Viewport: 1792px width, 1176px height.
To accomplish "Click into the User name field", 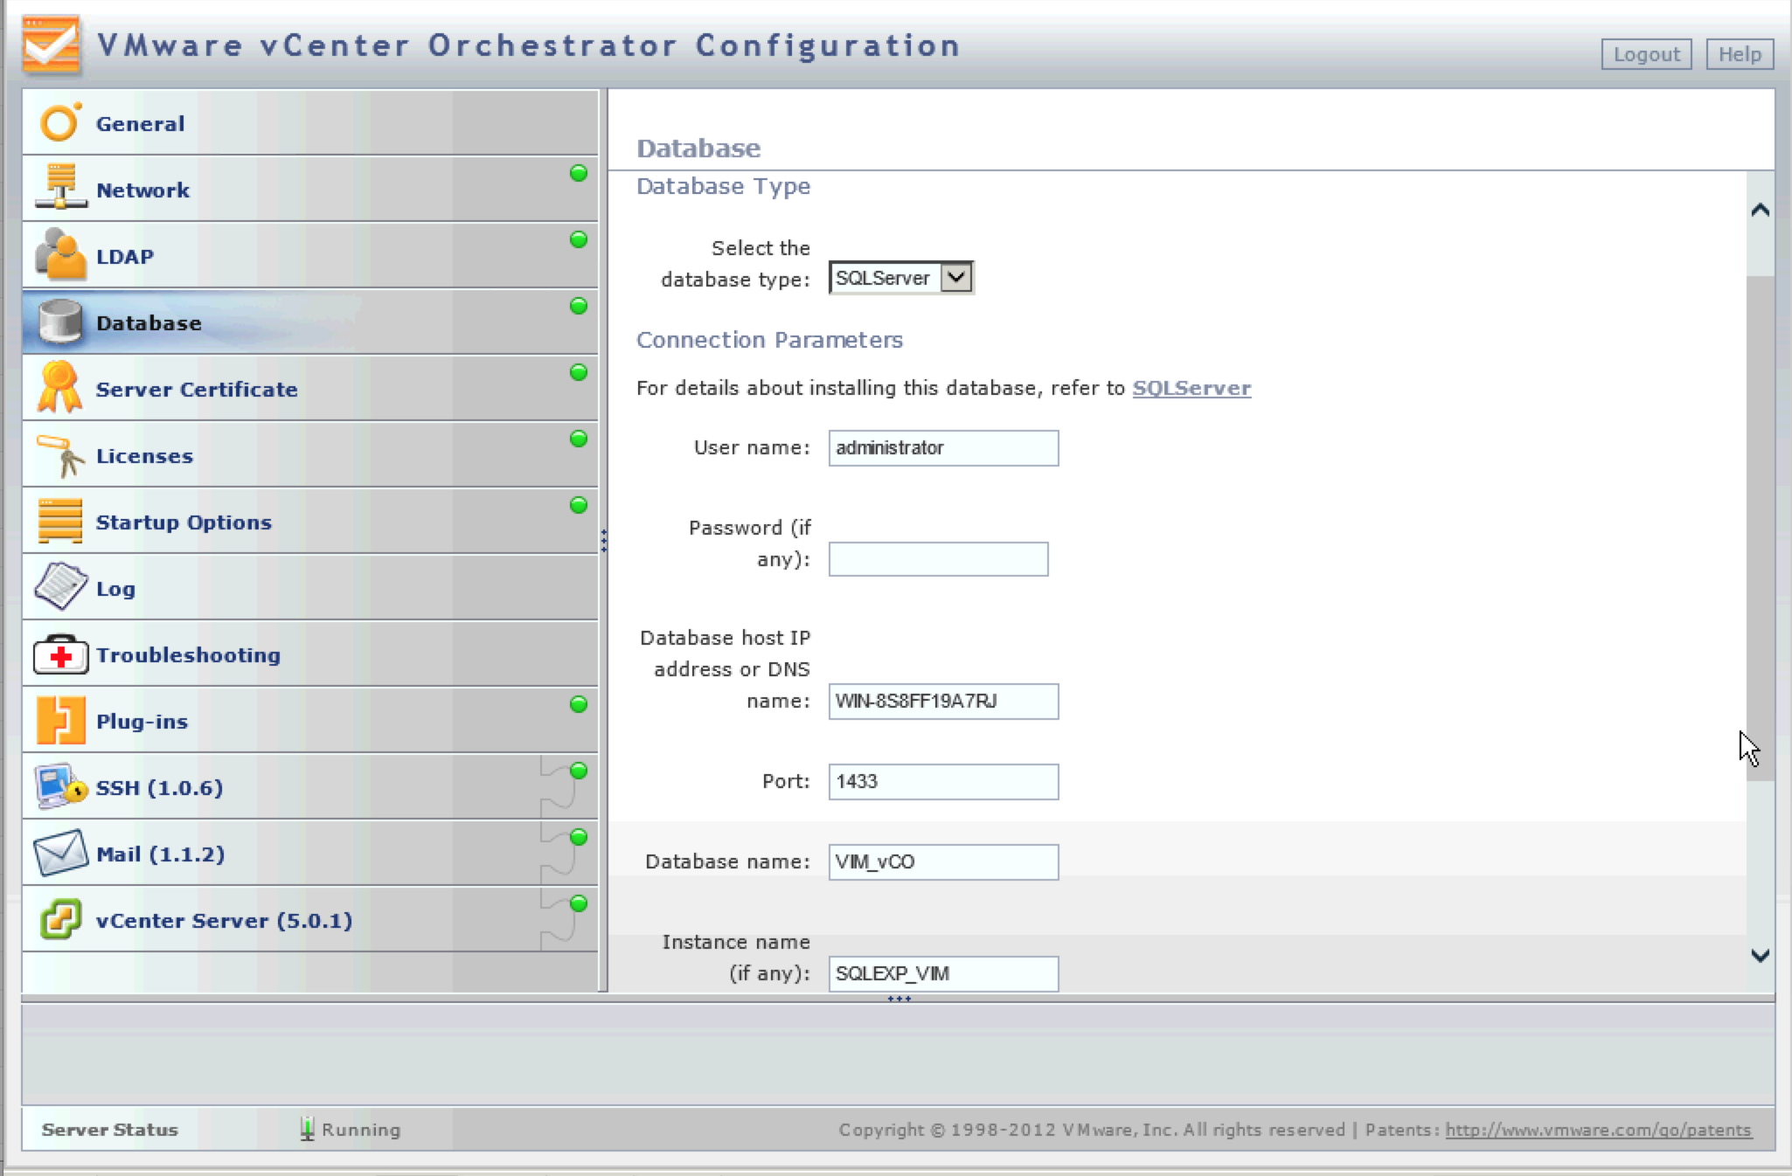I will click(x=942, y=448).
